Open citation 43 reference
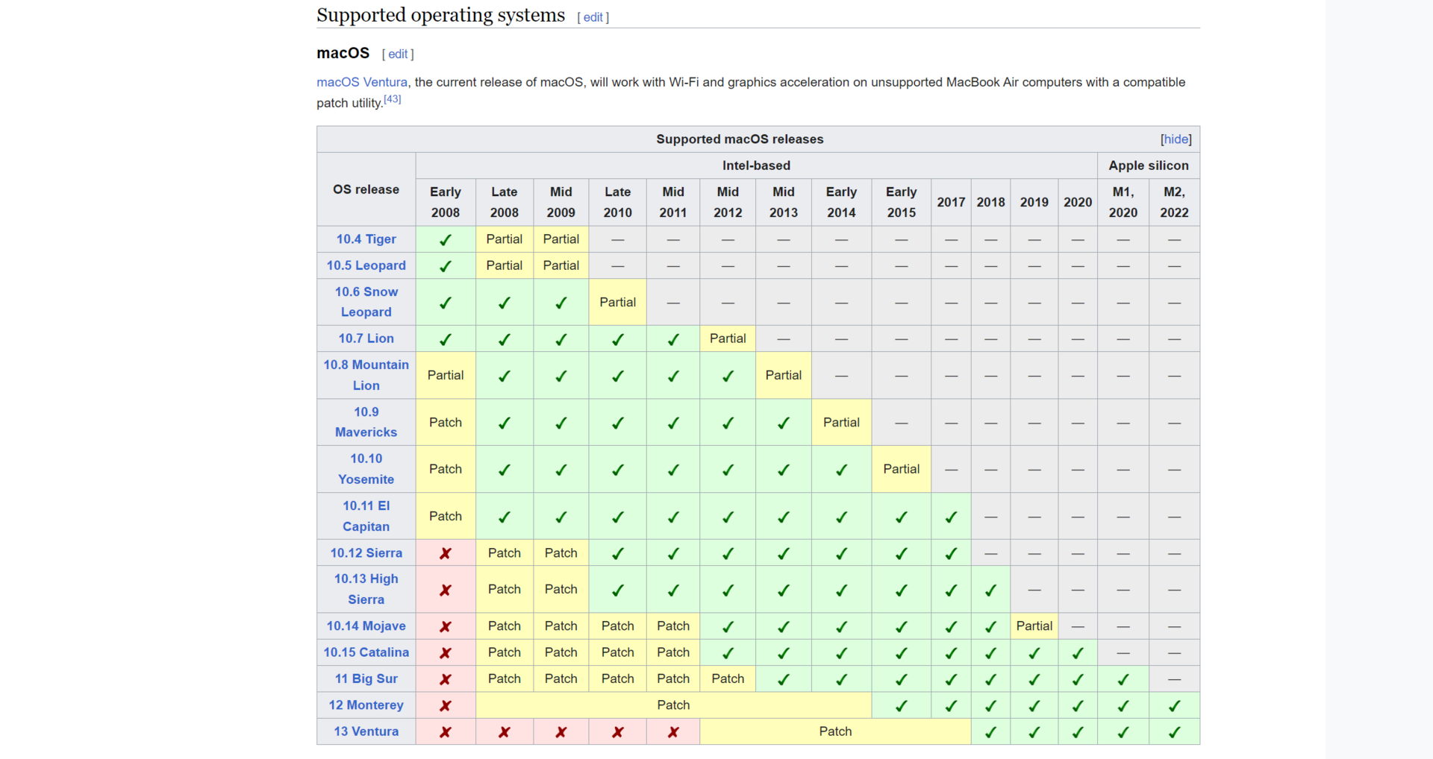 click(x=393, y=99)
